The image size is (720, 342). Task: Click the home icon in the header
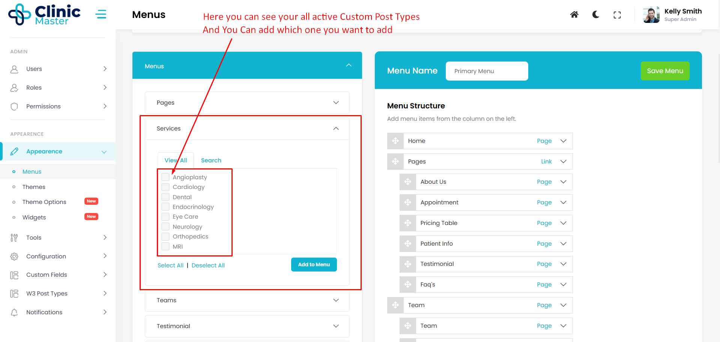point(574,15)
